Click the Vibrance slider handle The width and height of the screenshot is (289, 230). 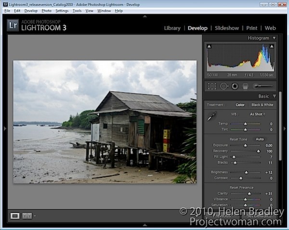click(x=245, y=200)
